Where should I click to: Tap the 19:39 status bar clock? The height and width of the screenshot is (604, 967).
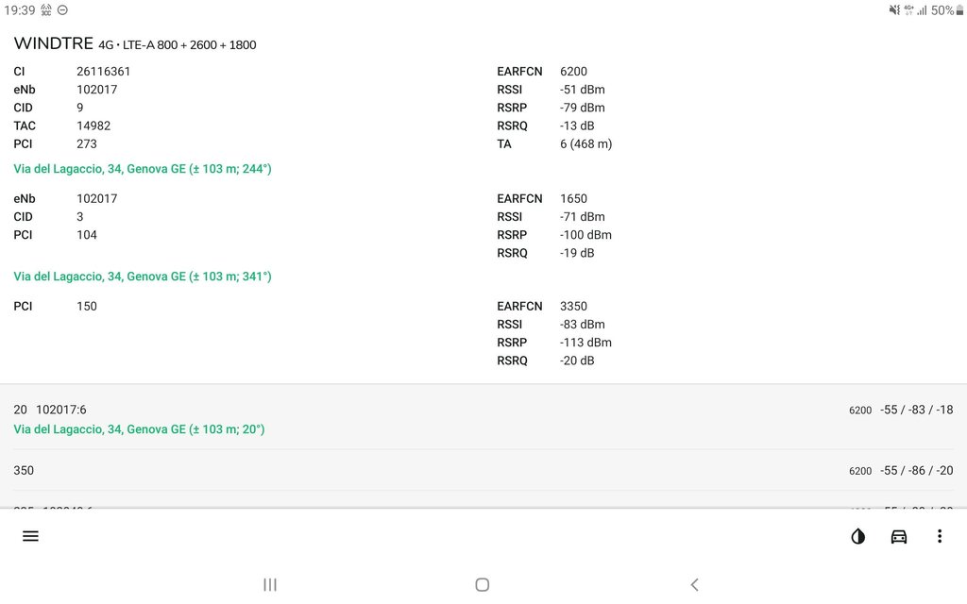point(19,10)
